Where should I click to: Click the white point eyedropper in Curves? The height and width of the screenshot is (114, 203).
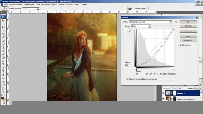(154, 74)
